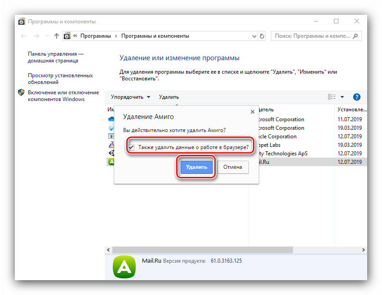The width and height of the screenshot is (382, 295).
Task: Confirm removal with the blue Удалить button
Action: pos(196,167)
